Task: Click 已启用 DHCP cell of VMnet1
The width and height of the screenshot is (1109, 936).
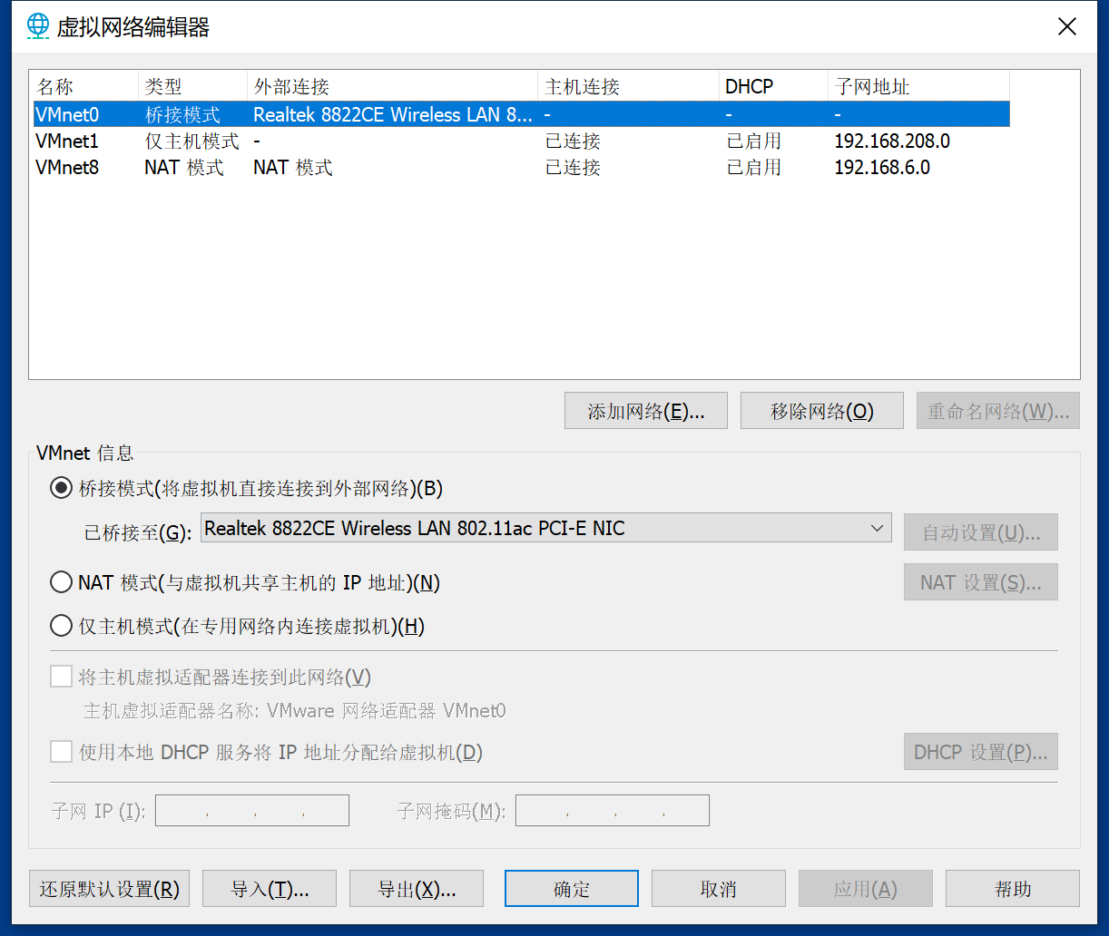Action: coord(754,141)
